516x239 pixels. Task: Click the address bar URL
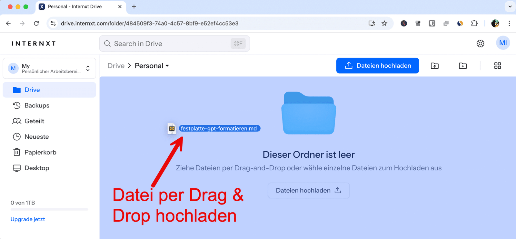pos(150,23)
